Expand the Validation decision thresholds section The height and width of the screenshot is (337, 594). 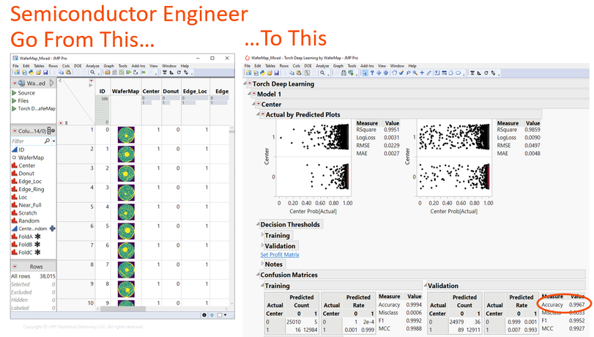(x=262, y=245)
